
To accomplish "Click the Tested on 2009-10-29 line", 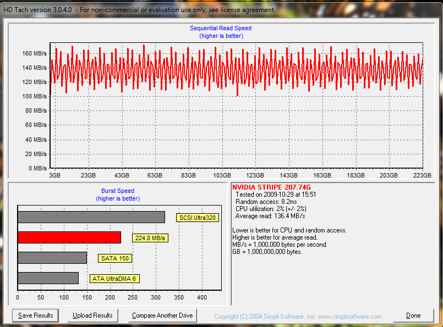I will (276, 195).
